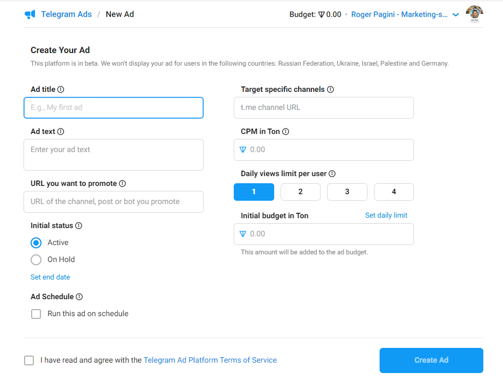503x390 pixels.
Task: Open Telegram Ad Platform Terms of Service link
Action: coord(210,360)
